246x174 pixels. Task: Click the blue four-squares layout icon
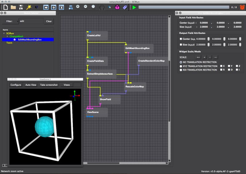[71, 7]
